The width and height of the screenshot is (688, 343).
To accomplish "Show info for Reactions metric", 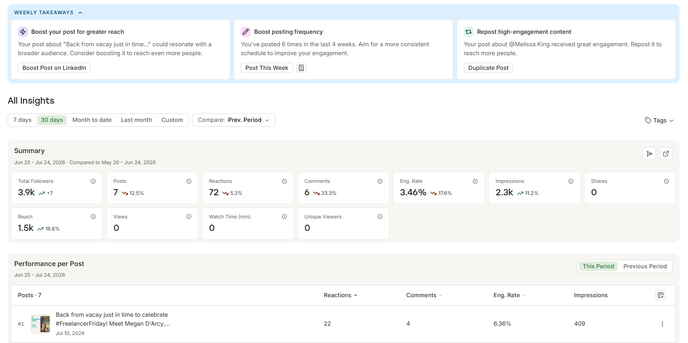I will point(285,182).
